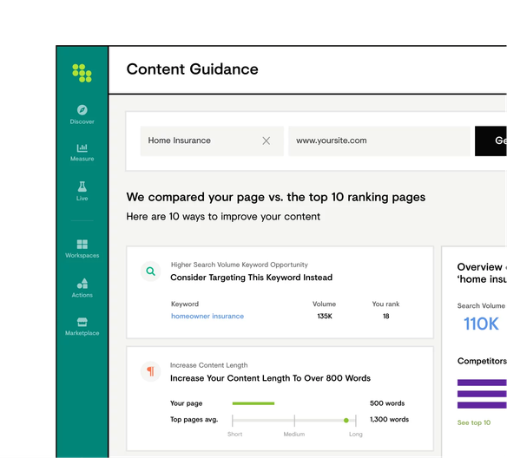Screen dimensions: 507x458
Task: Open the Discover compass icon
Action: [82, 110]
